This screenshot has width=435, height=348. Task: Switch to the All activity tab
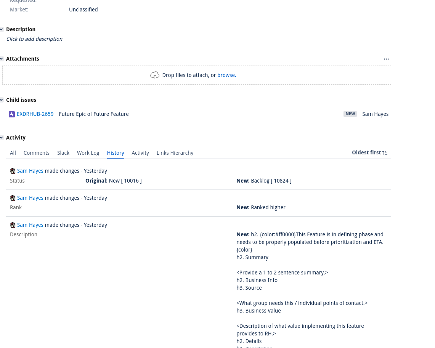(x=13, y=153)
